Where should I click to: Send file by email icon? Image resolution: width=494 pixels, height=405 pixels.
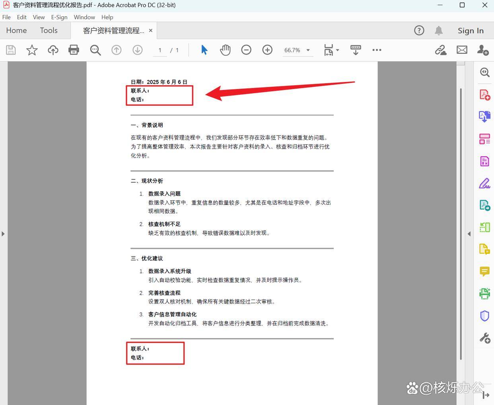point(462,50)
